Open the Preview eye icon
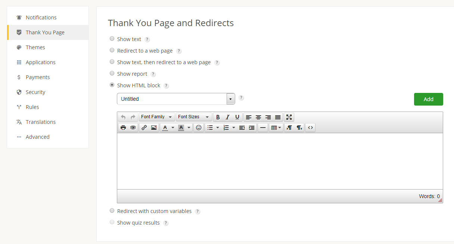This screenshot has width=454, height=244. point(133,128)
